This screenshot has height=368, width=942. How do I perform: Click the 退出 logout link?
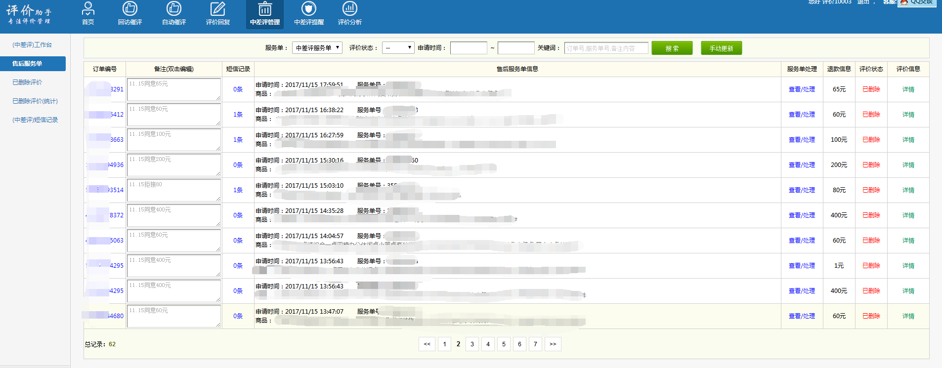(863, 2)
